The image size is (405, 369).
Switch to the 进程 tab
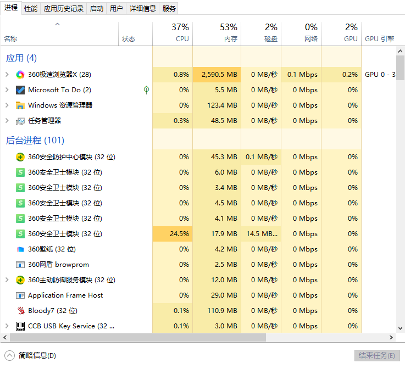(x=11, y=8)
